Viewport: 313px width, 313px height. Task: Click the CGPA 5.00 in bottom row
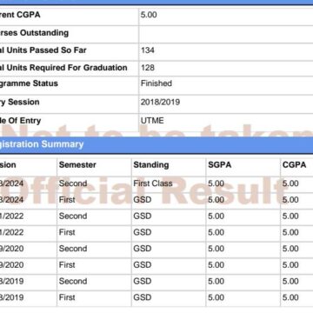290,297
